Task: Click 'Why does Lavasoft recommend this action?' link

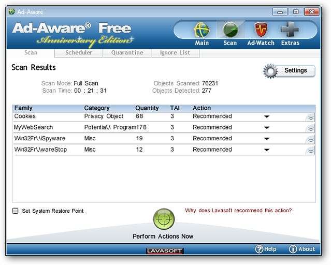Action: [238, 211]
